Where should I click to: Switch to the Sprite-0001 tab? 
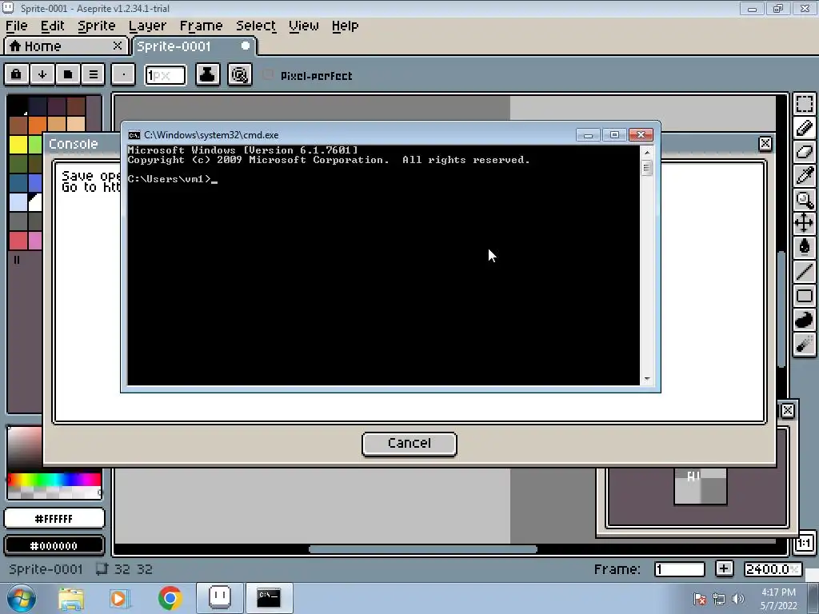tap(194, 46)
